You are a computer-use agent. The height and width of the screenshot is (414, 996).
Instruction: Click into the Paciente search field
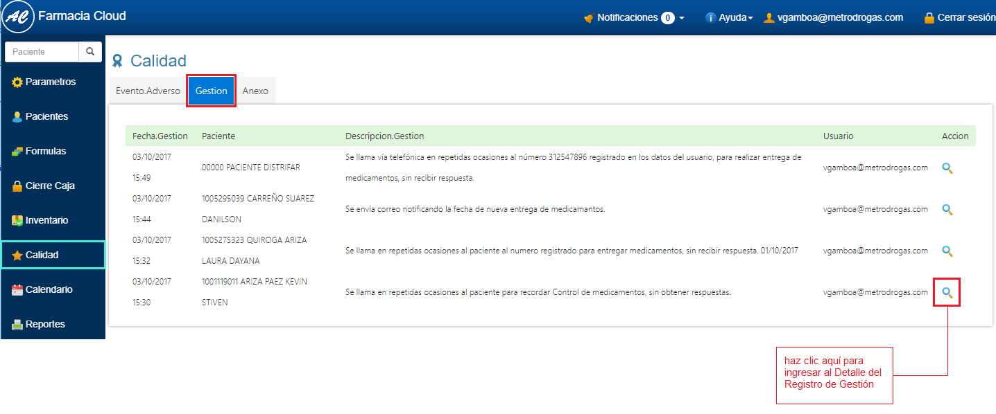click(x=42, y=52)
